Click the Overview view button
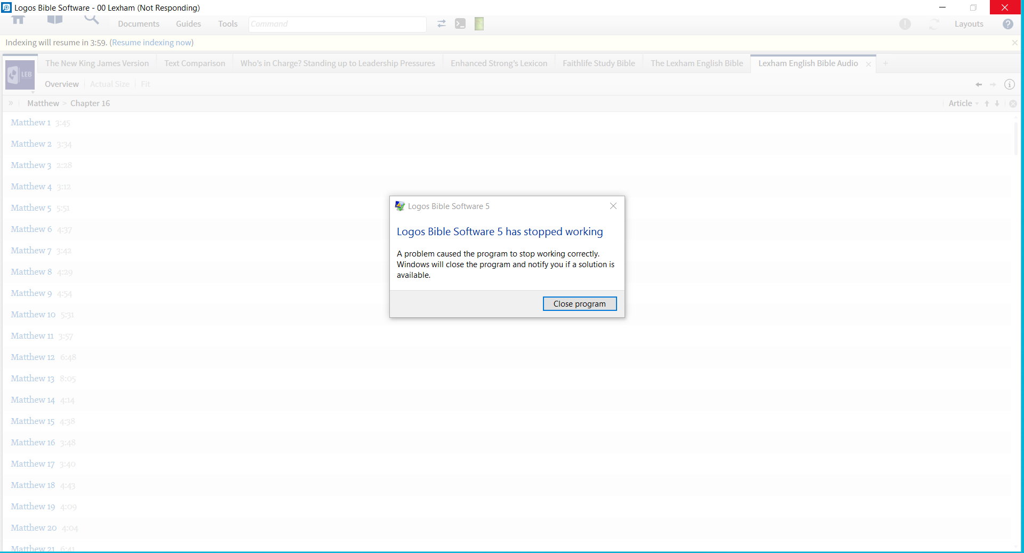The image size is (1024, 553). tap(62, 84)
